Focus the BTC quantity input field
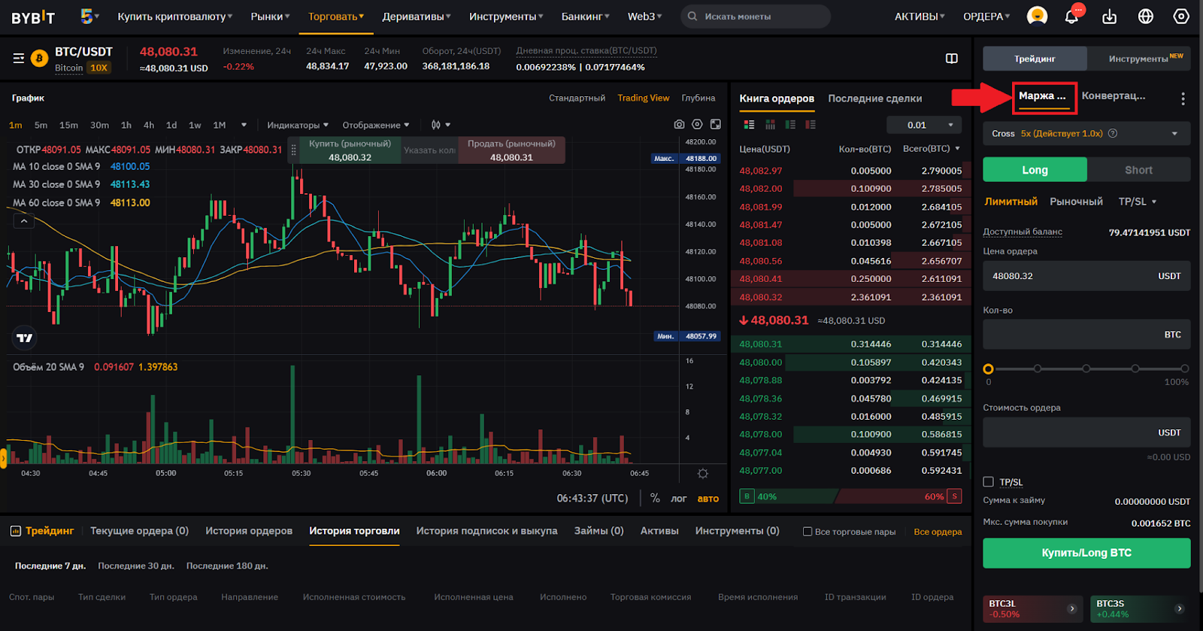 1086,335
